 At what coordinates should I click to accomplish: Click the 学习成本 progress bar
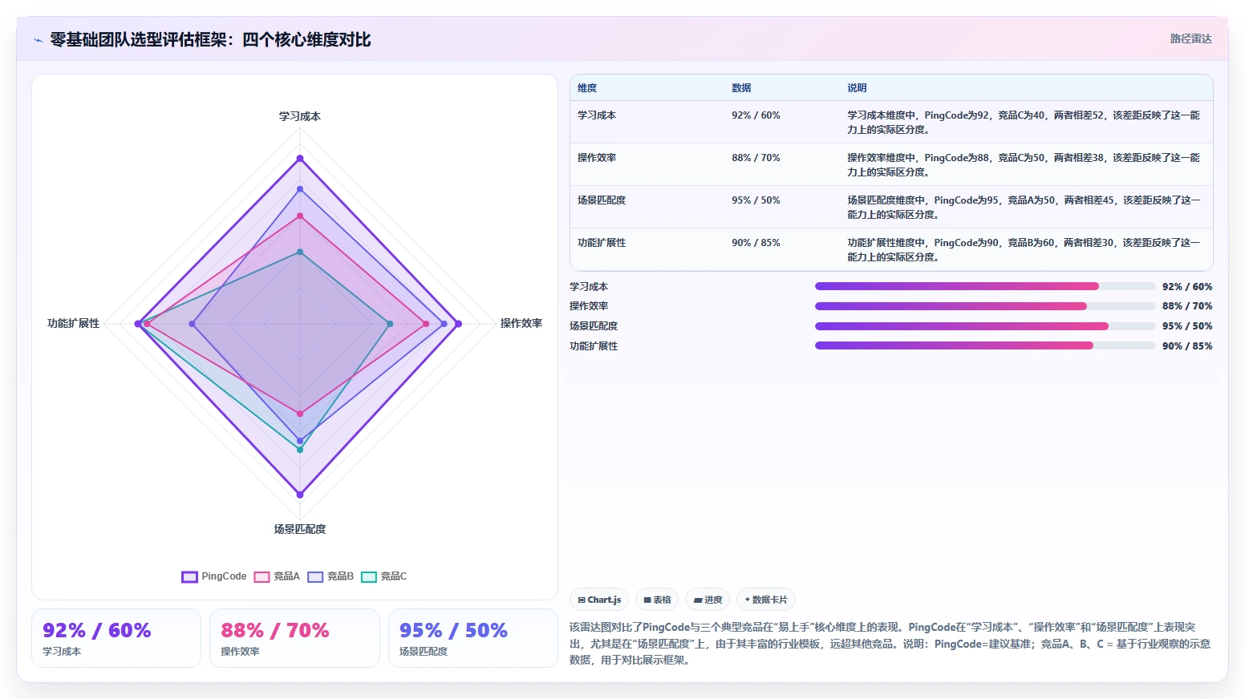[985, 286]
